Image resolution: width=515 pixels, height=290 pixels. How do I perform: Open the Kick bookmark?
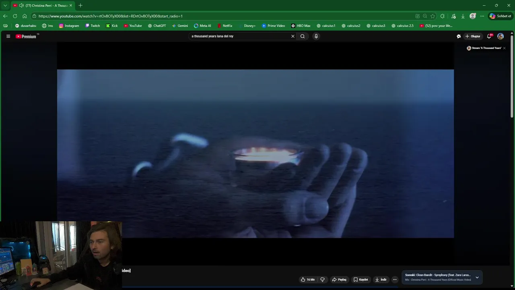112,26
